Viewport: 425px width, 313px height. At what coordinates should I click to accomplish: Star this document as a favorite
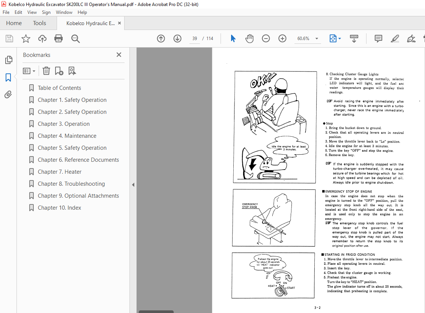(x=26, y=39)
